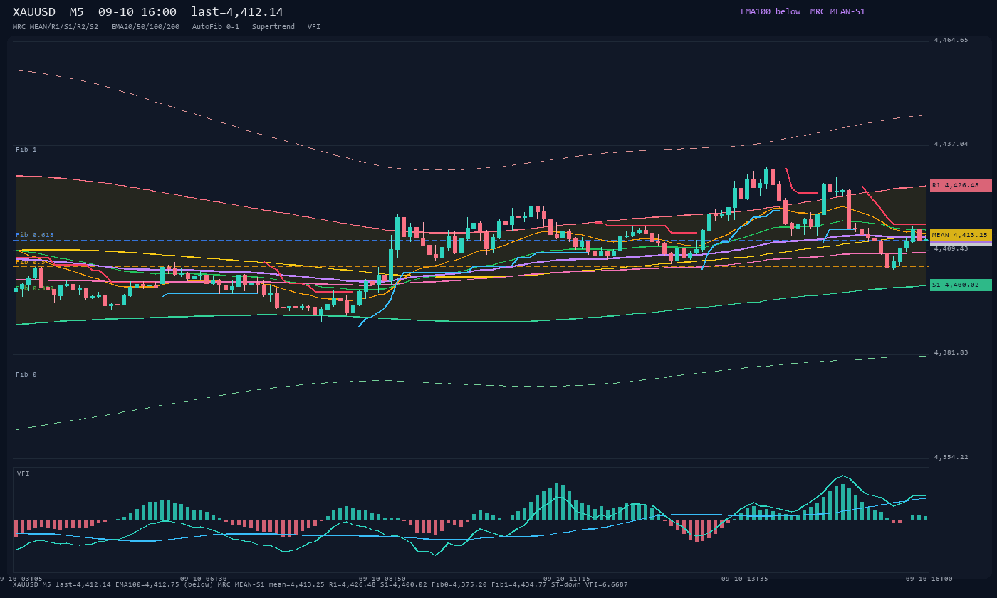The height and width of the screenshot is (598, 997).
Task: Click the green S1 4,400.02 price tag
Action: click(961, 285)
